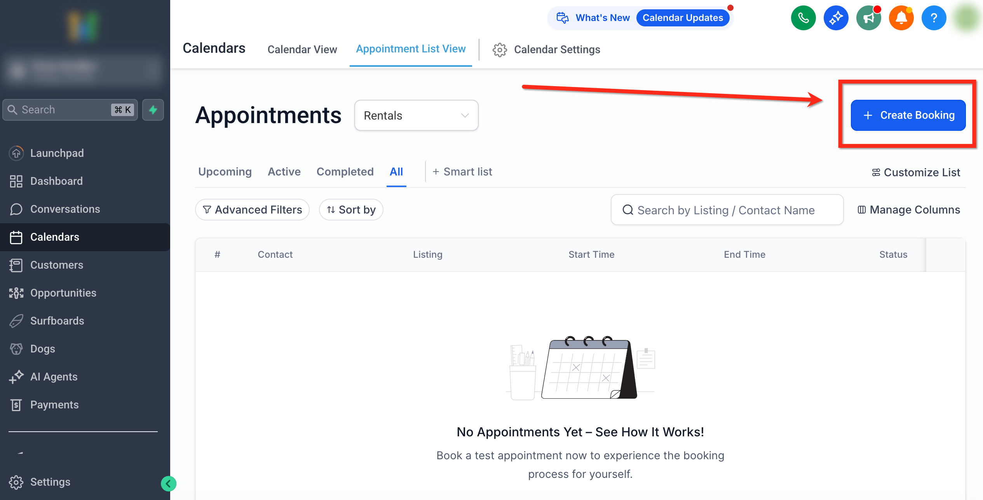Expand the Rentals calendar dropdown
The image size is (983, 500).
pyautogui.click(x=416, y=116)
